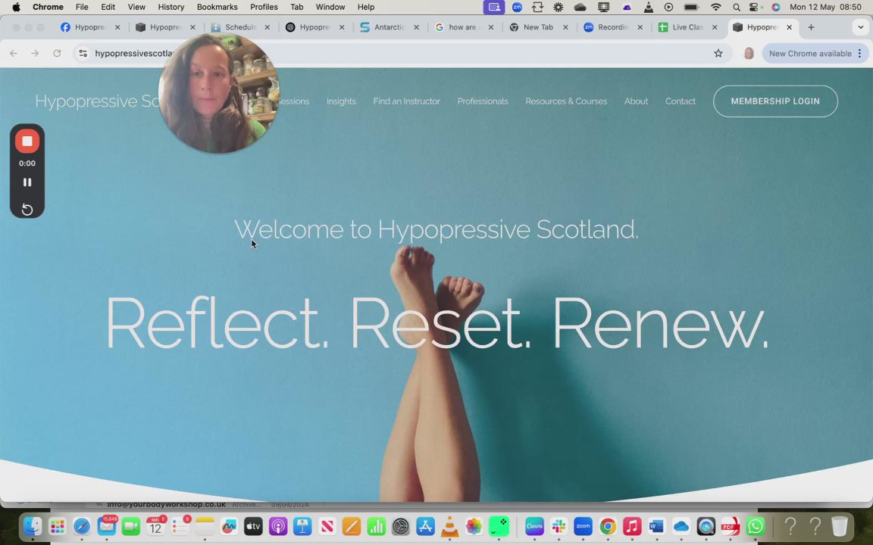Close the Antarctic tab
Viewport: 873px width, 545px height.
click(x=416, y=27)
